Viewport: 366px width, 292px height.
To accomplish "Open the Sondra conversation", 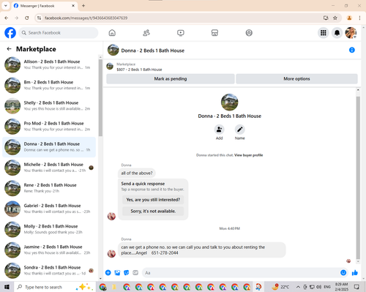I will click(x=49, y=270).
